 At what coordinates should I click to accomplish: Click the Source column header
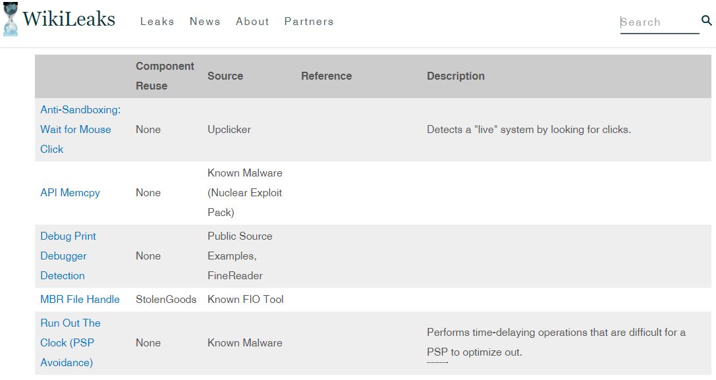point(225,76)
